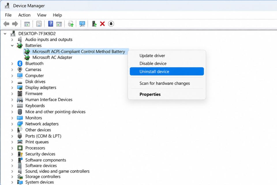Click the Mice and other pointing devices icon
This screenshot has height=185, width=277.
(20, 112)
